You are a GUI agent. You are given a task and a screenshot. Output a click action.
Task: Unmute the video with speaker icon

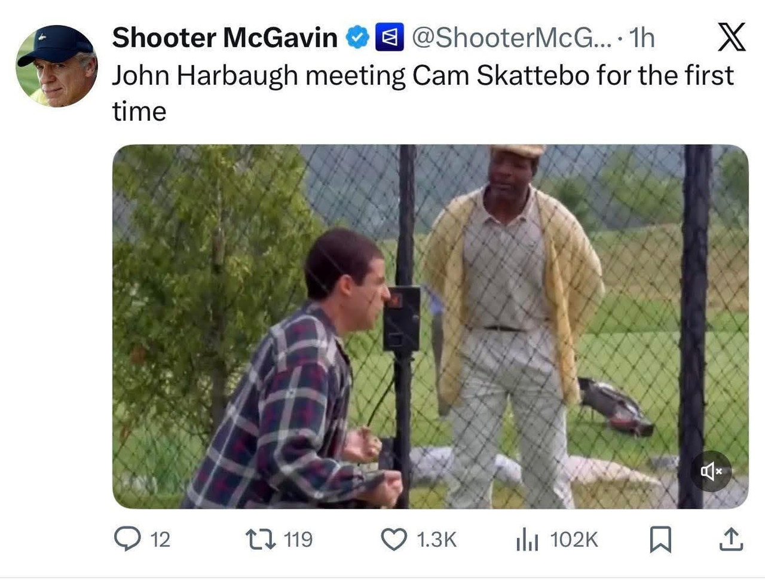click(x=711, y=471)
